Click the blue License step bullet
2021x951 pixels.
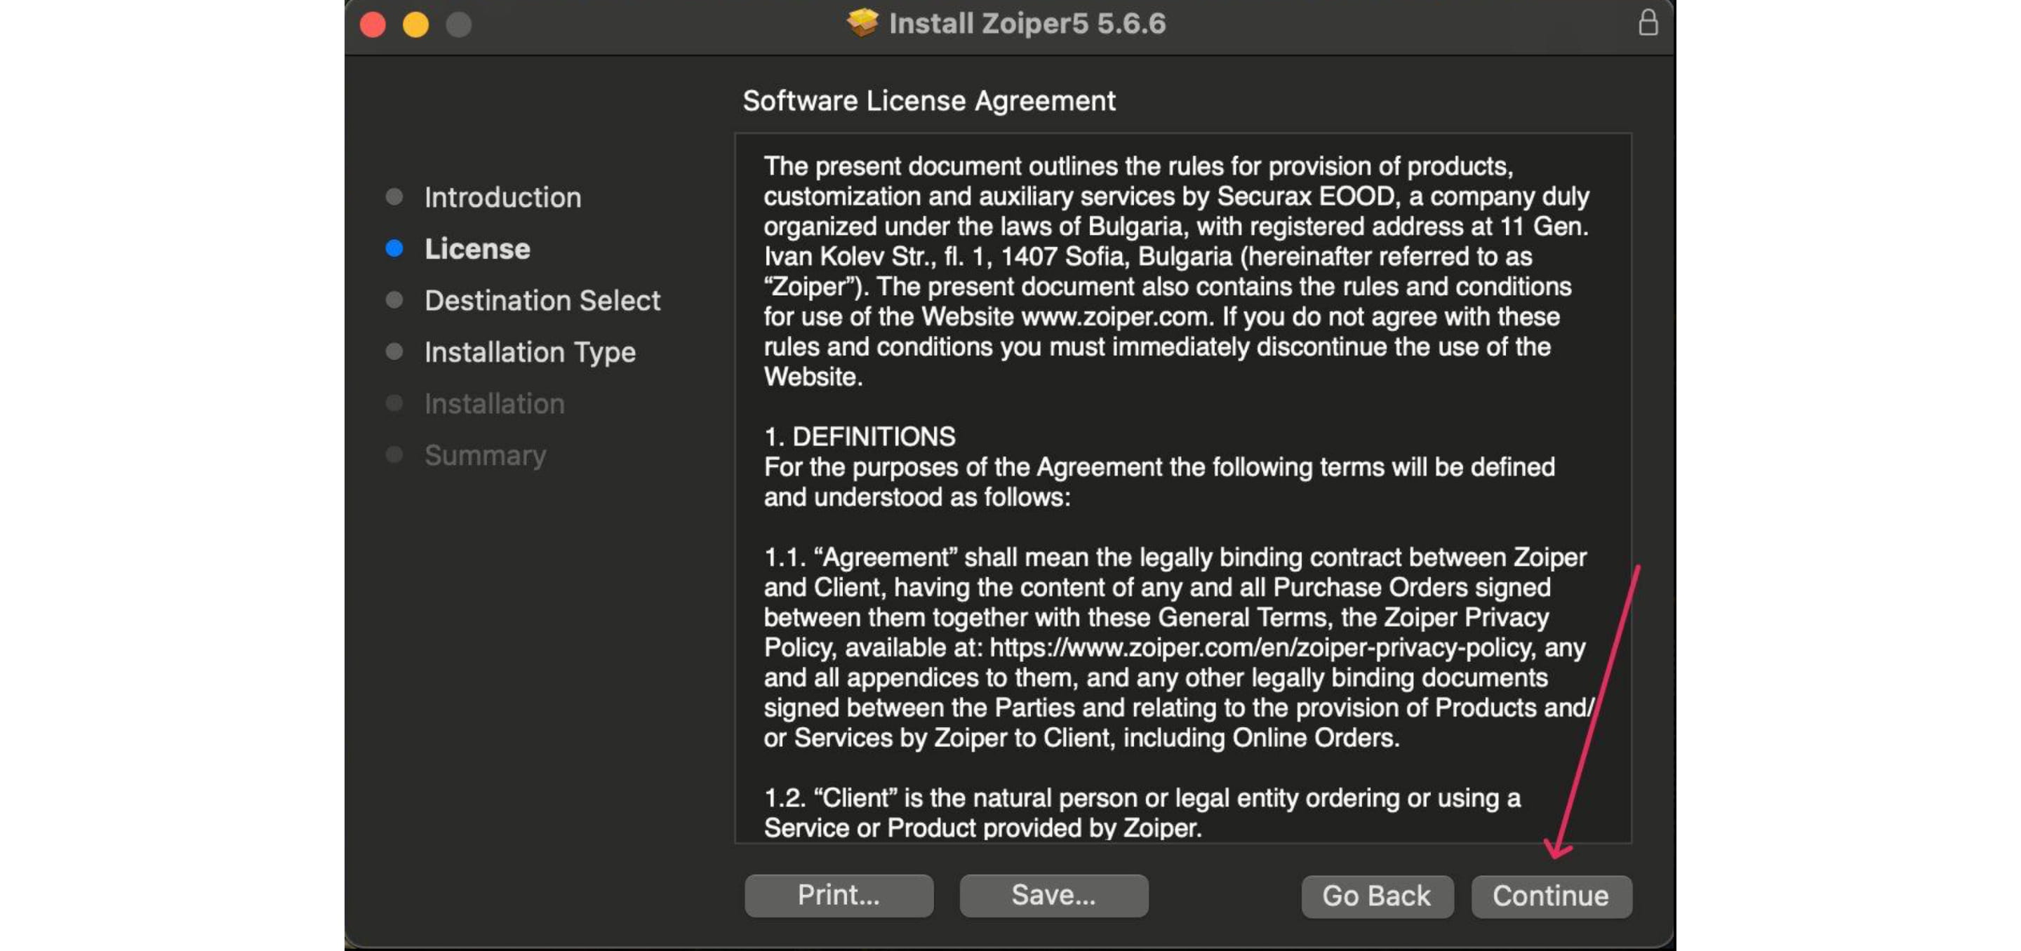394,248
